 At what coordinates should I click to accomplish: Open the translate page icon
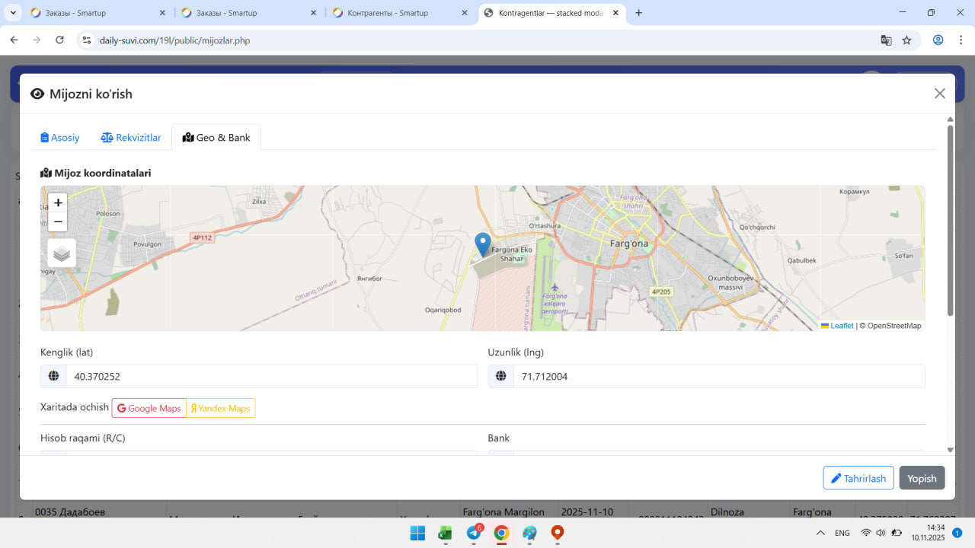coord(886,40)
